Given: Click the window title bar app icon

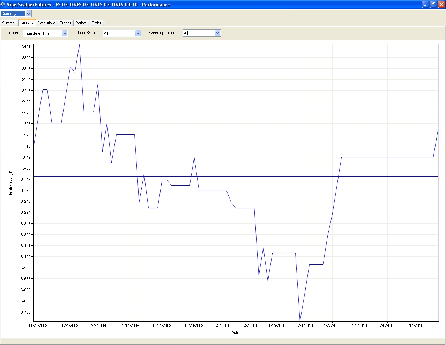Looking at the screenshot, I should 3,5.
